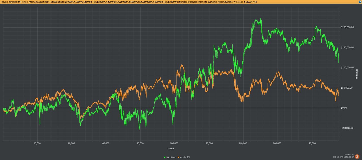Click the Powered by text above logo
Screen dimensions: 362x160
click(350, 154)
